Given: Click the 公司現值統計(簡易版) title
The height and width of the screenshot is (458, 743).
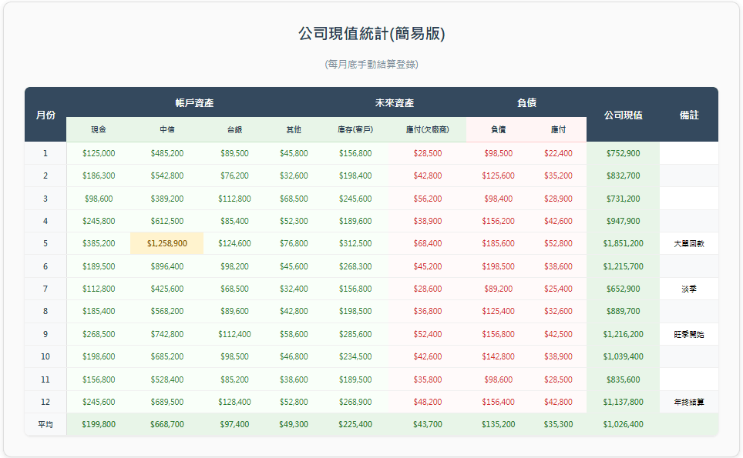Looking at the screenshot, I should coord(374,34).
